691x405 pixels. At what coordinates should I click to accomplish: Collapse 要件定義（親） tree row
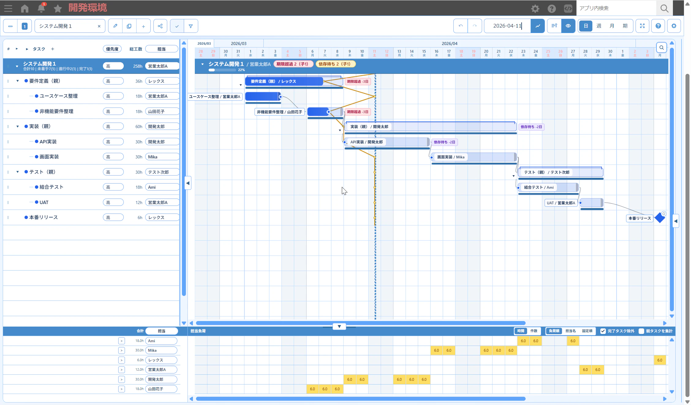click(x=17, y=81)
